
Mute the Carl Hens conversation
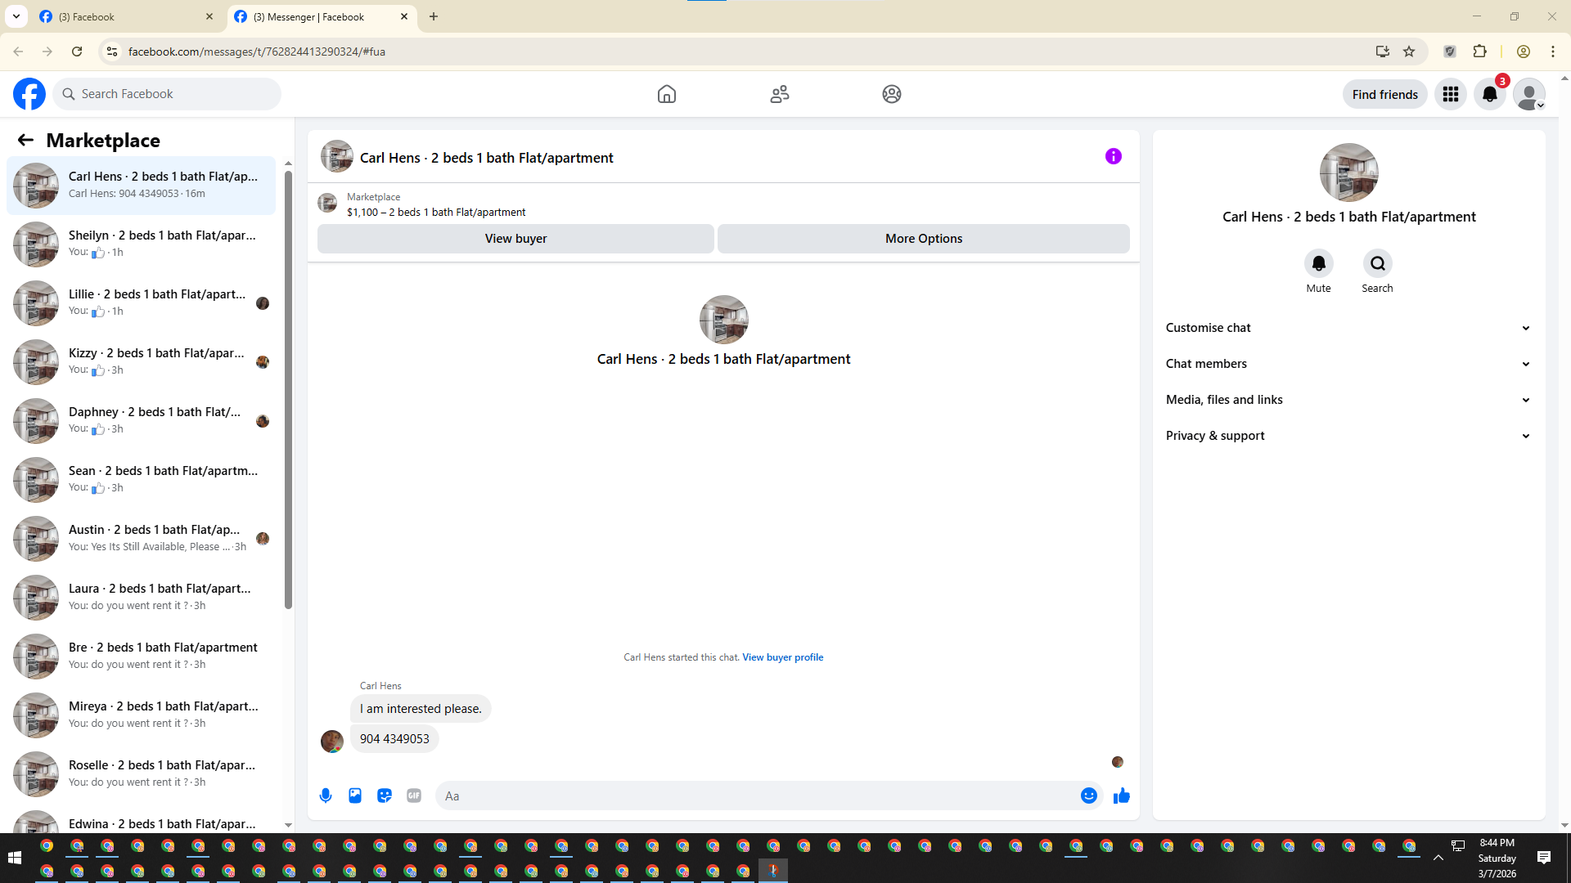click(1319, 263)
